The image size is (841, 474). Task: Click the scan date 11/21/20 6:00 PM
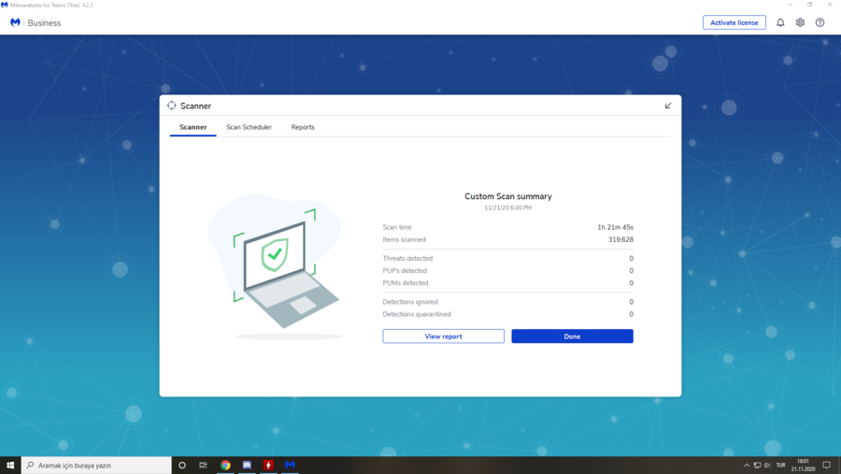pos(508,208)
